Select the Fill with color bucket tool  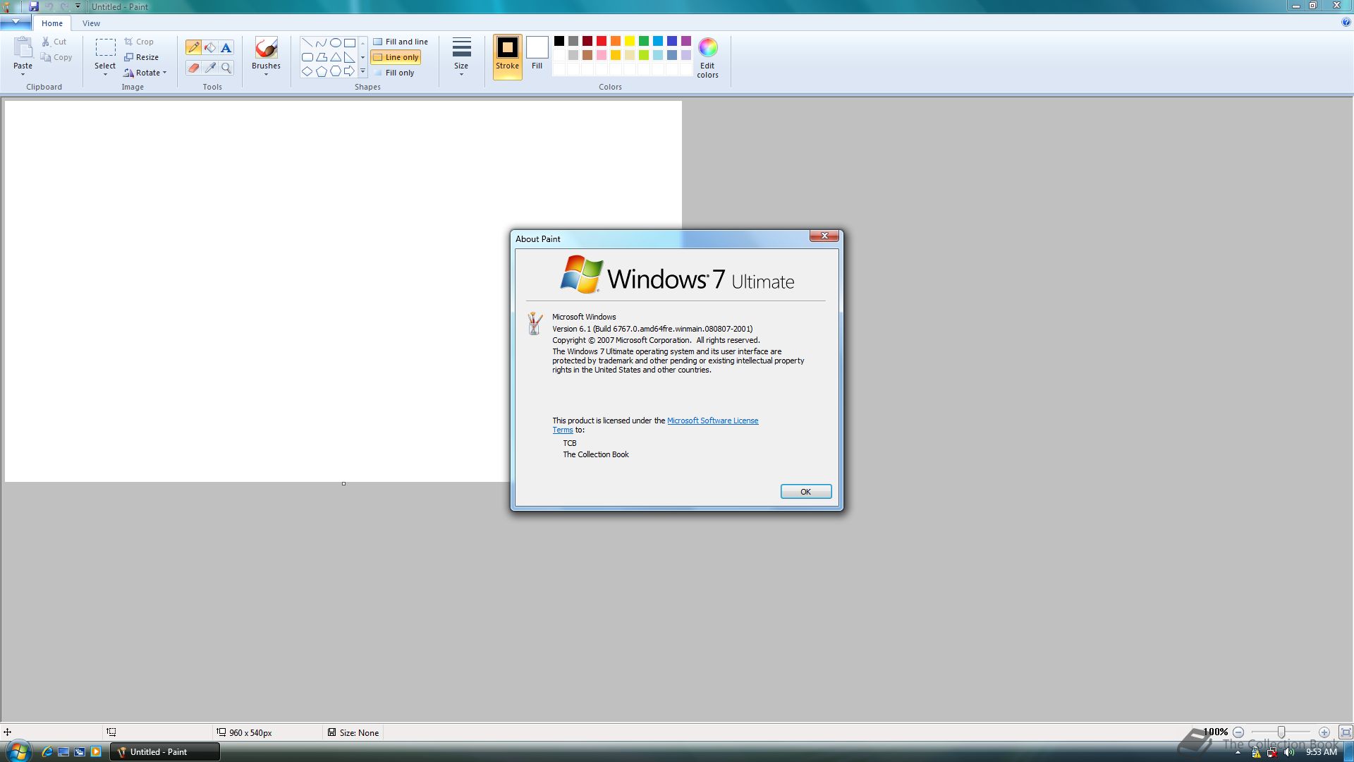point(209,47)
